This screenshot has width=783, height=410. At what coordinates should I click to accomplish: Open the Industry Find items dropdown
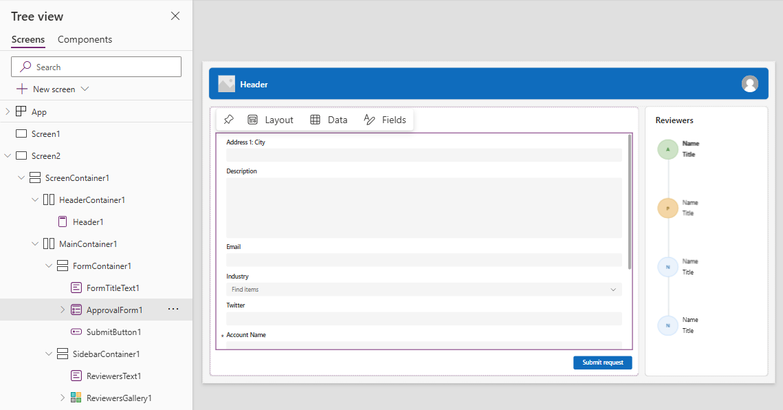coord(424,290)
